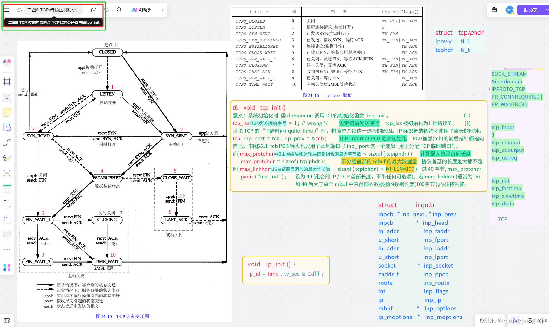Image resolution: width=549 pixels, height=327 pixels.
Task: Select the Text tool
Action: click(7, 97)
